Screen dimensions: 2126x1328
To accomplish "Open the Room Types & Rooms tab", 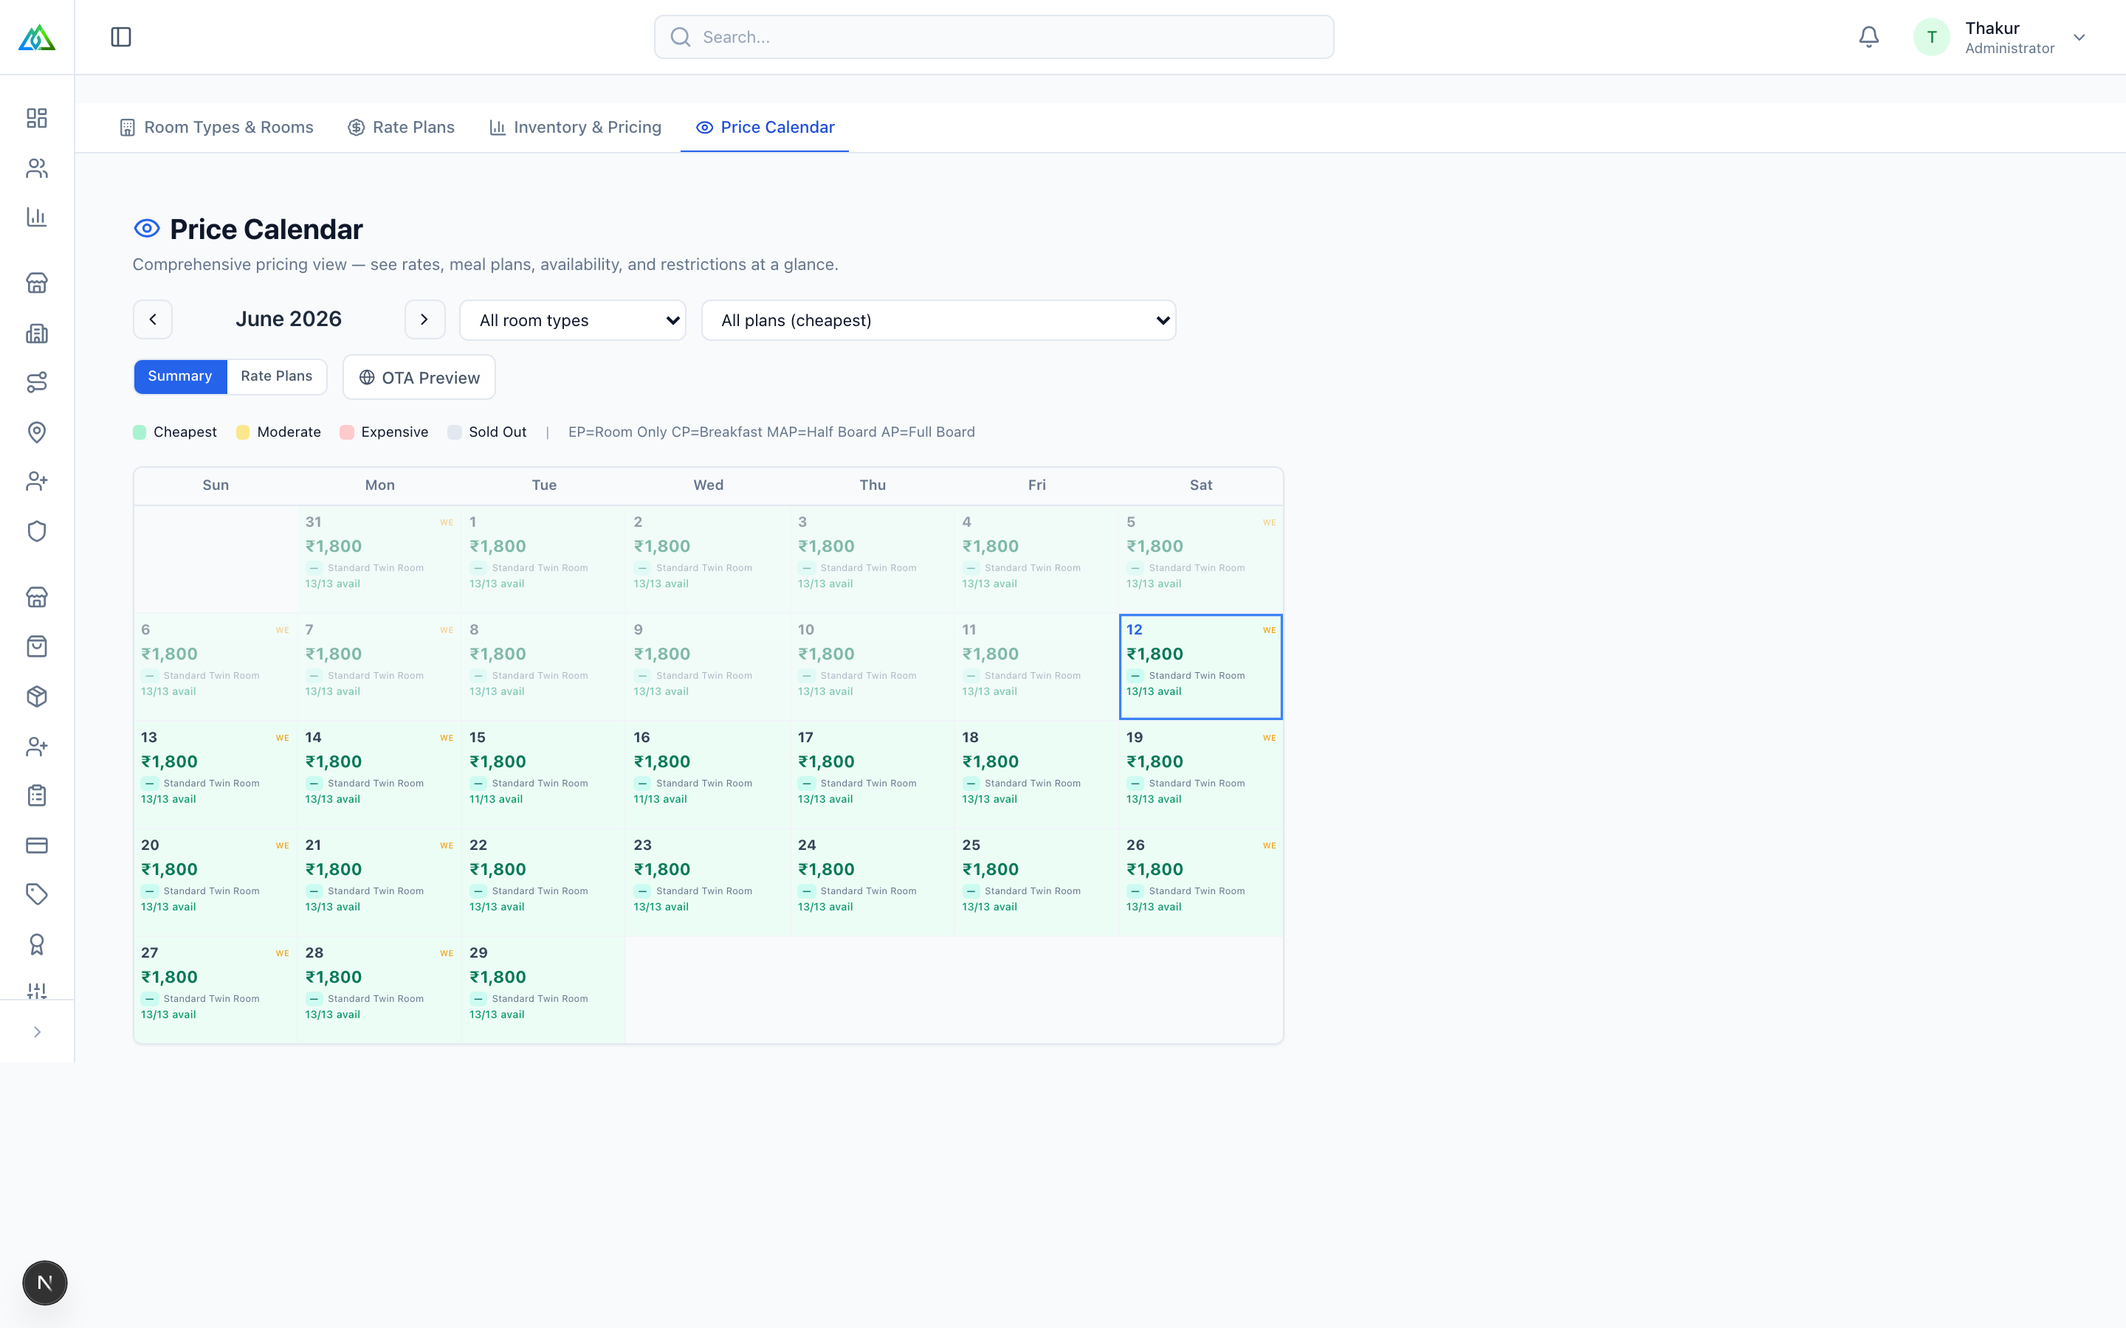I will pos(216,128).
